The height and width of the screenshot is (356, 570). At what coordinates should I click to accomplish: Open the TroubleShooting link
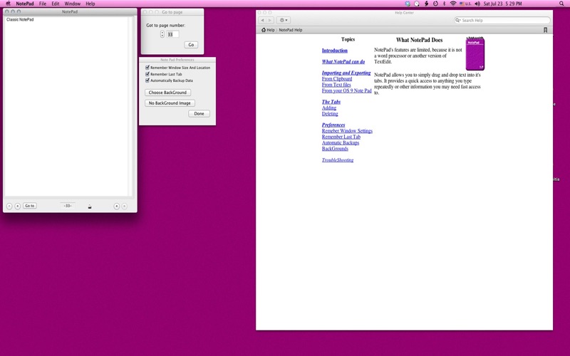tap(338, 159)
